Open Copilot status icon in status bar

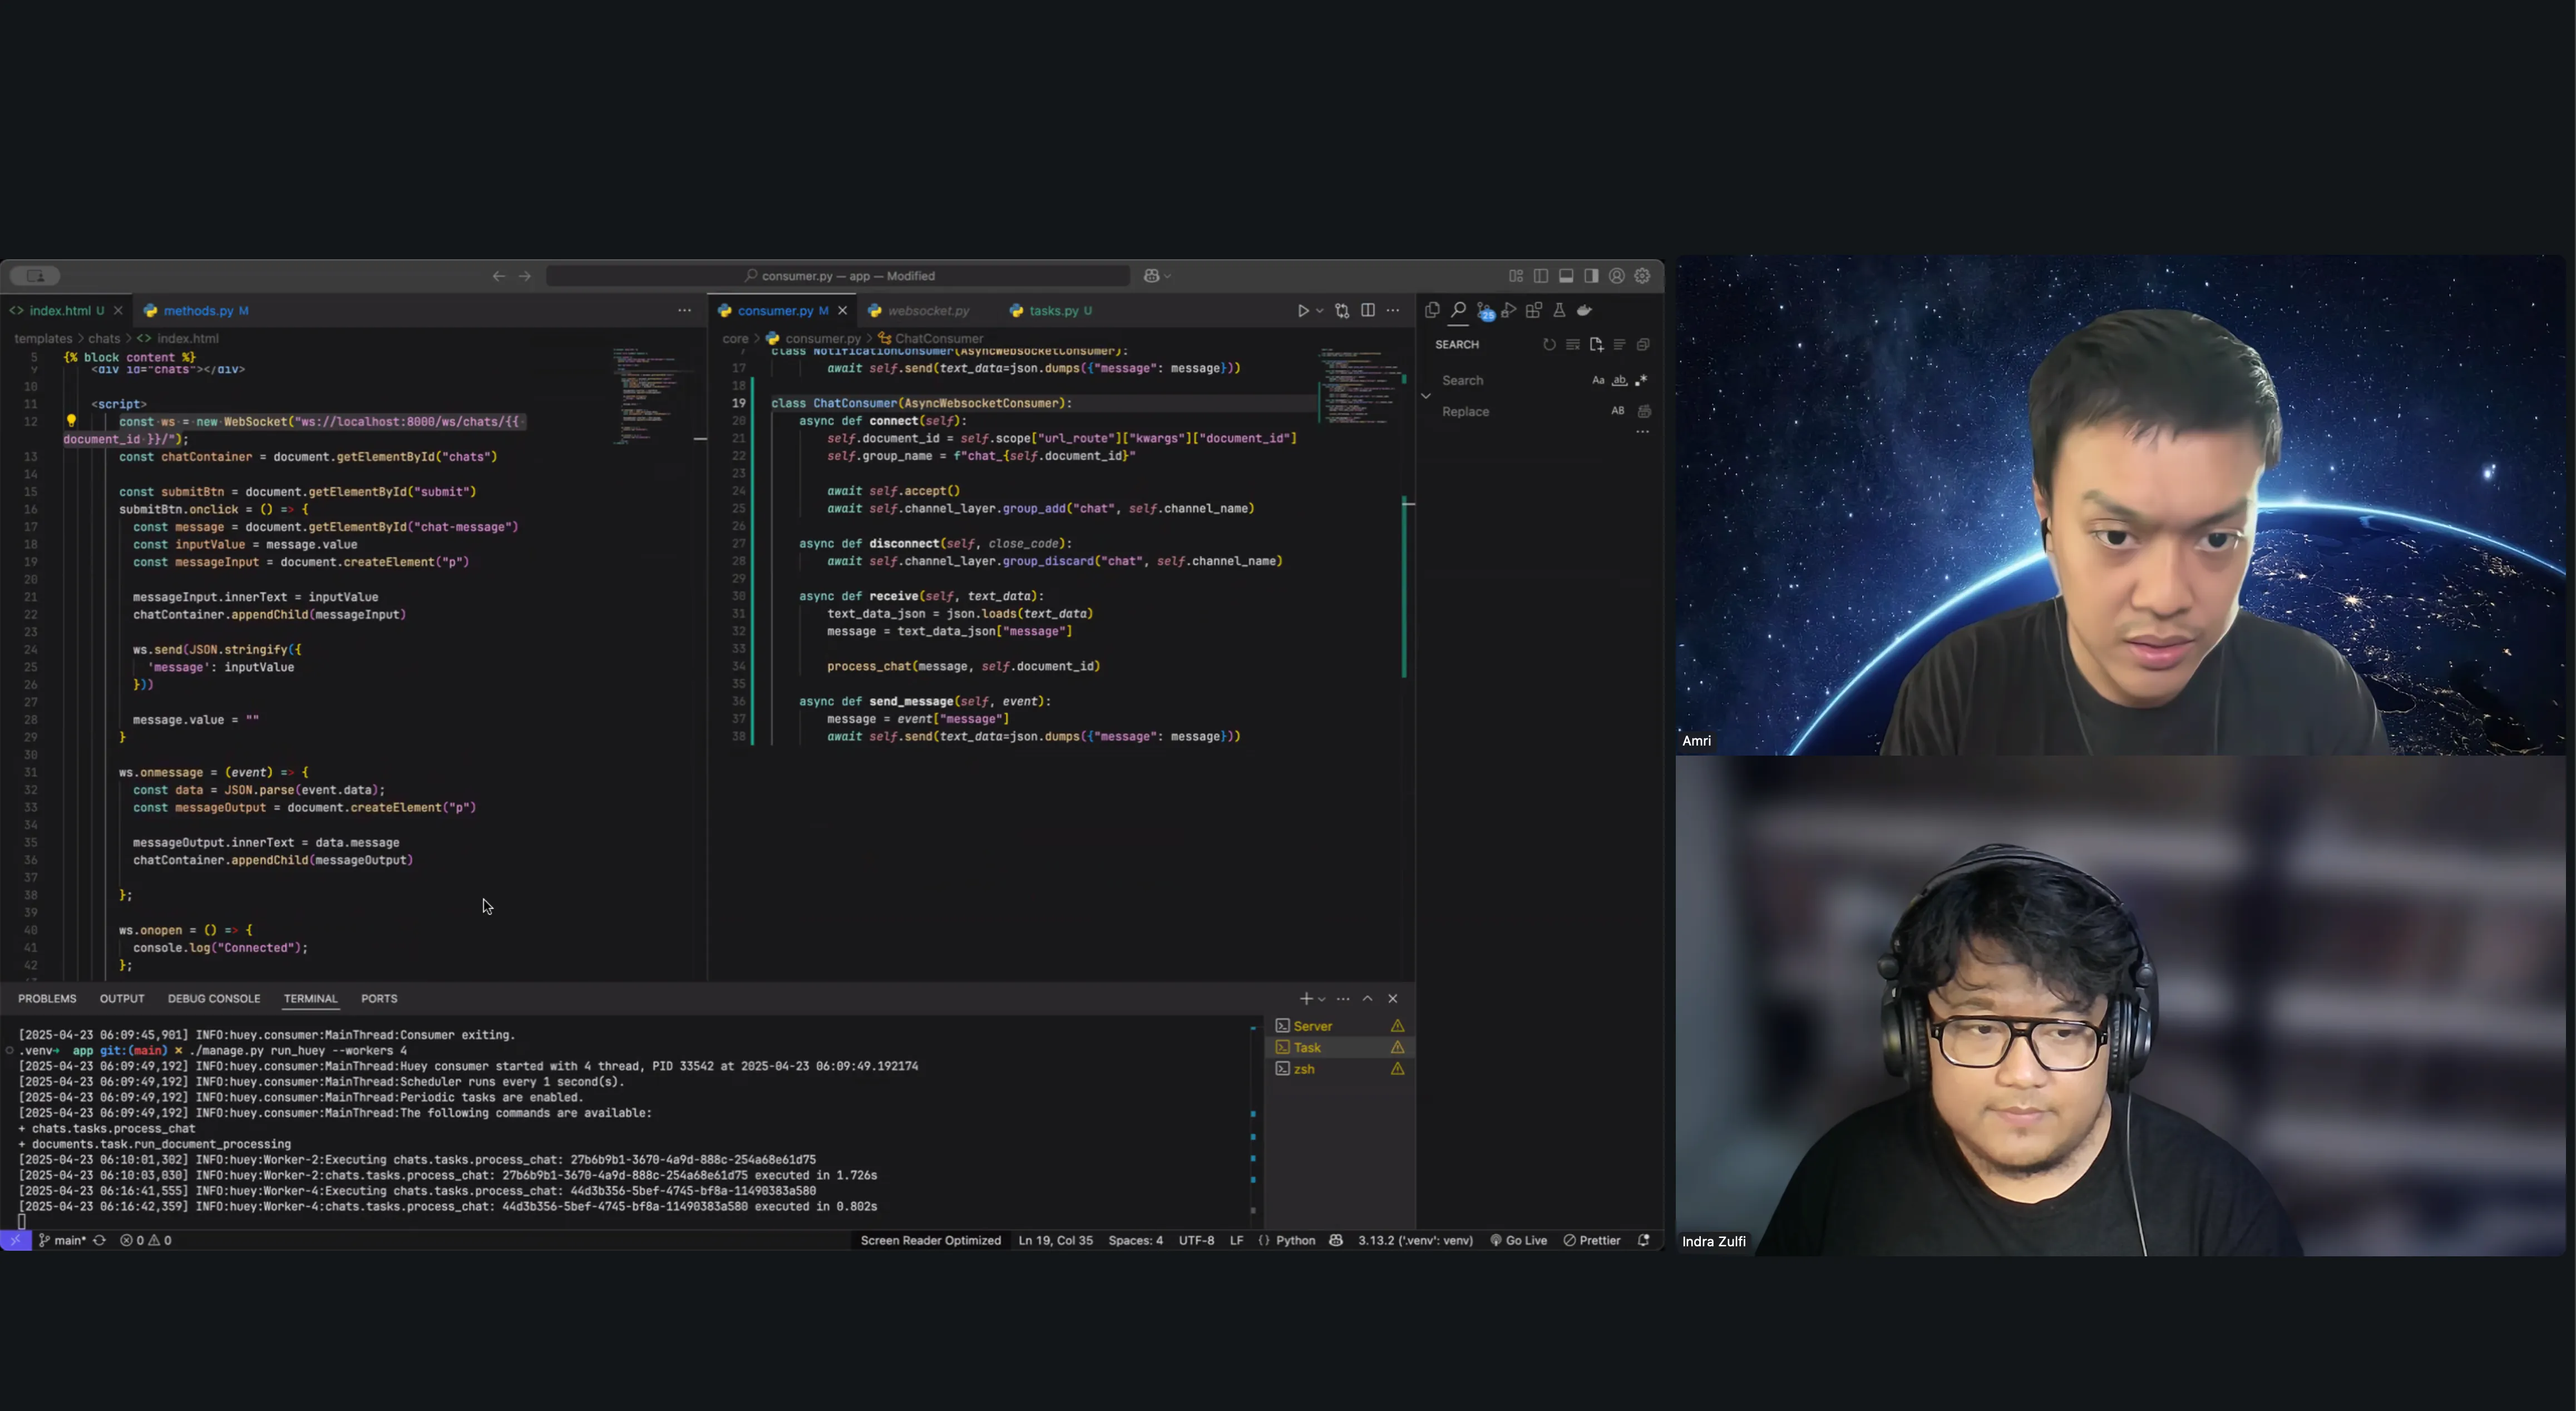[1336, 1240]
